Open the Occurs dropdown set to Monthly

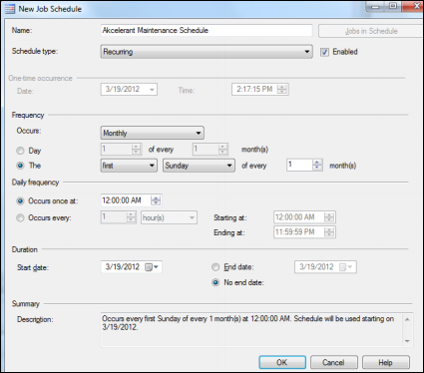coord(153,133)
